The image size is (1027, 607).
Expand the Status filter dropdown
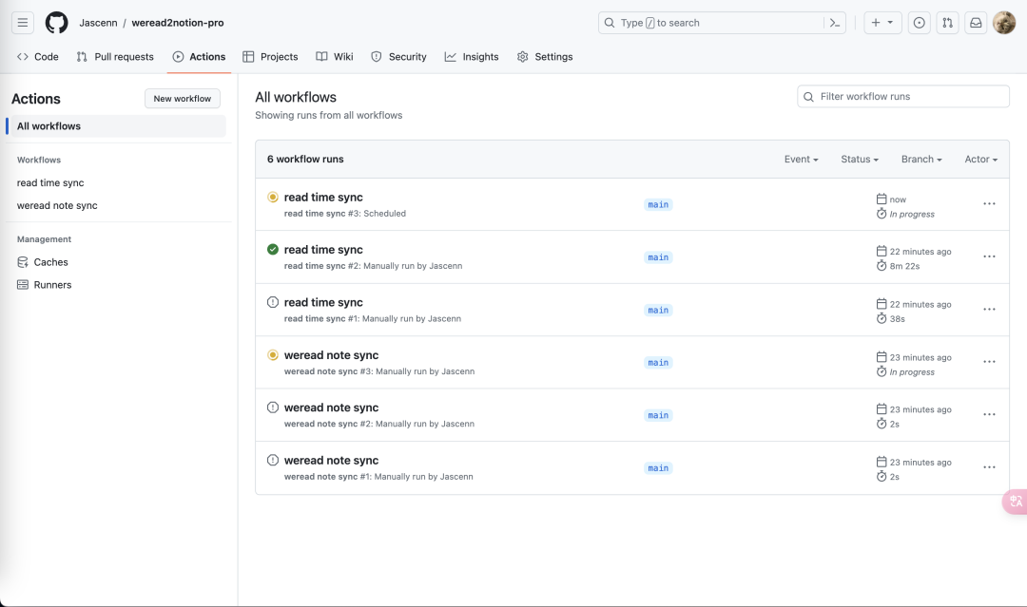860,160
